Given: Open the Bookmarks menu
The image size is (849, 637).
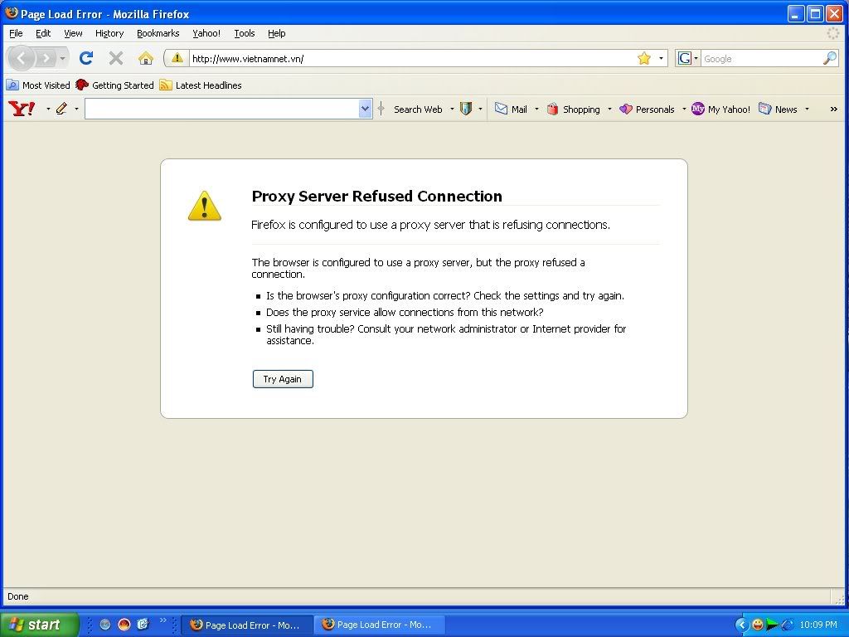Looking at the screenshot, I should [x=158, y=33].
